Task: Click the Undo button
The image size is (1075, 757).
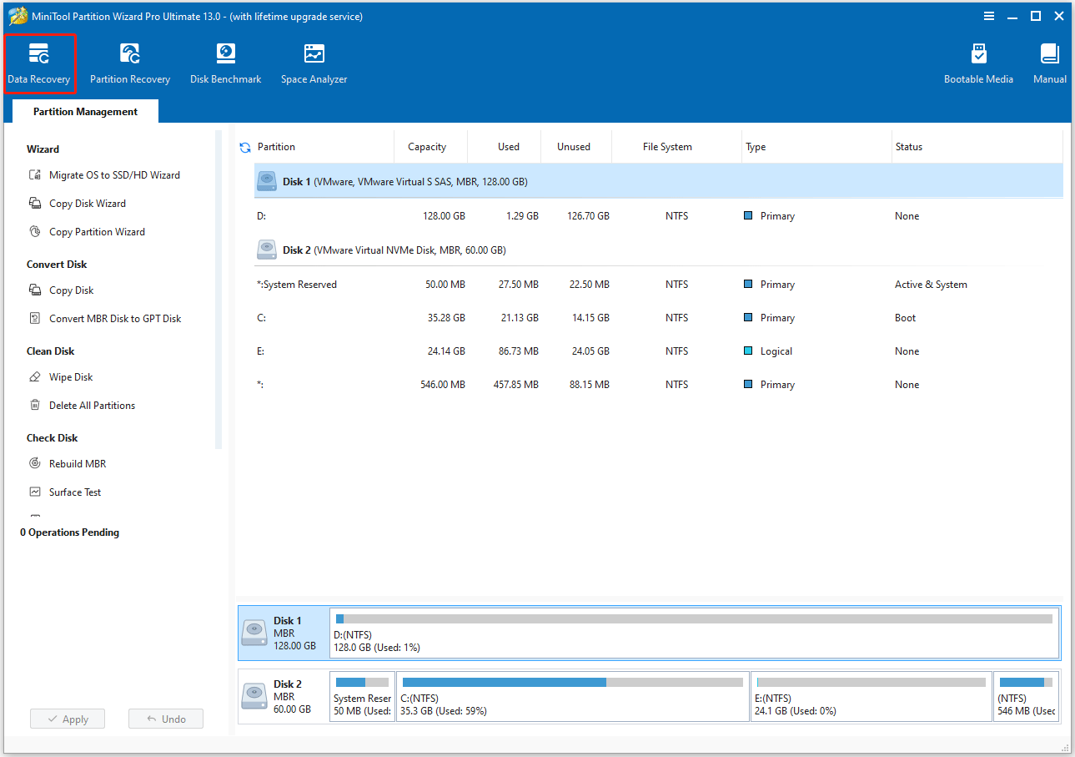Action: 165,719
